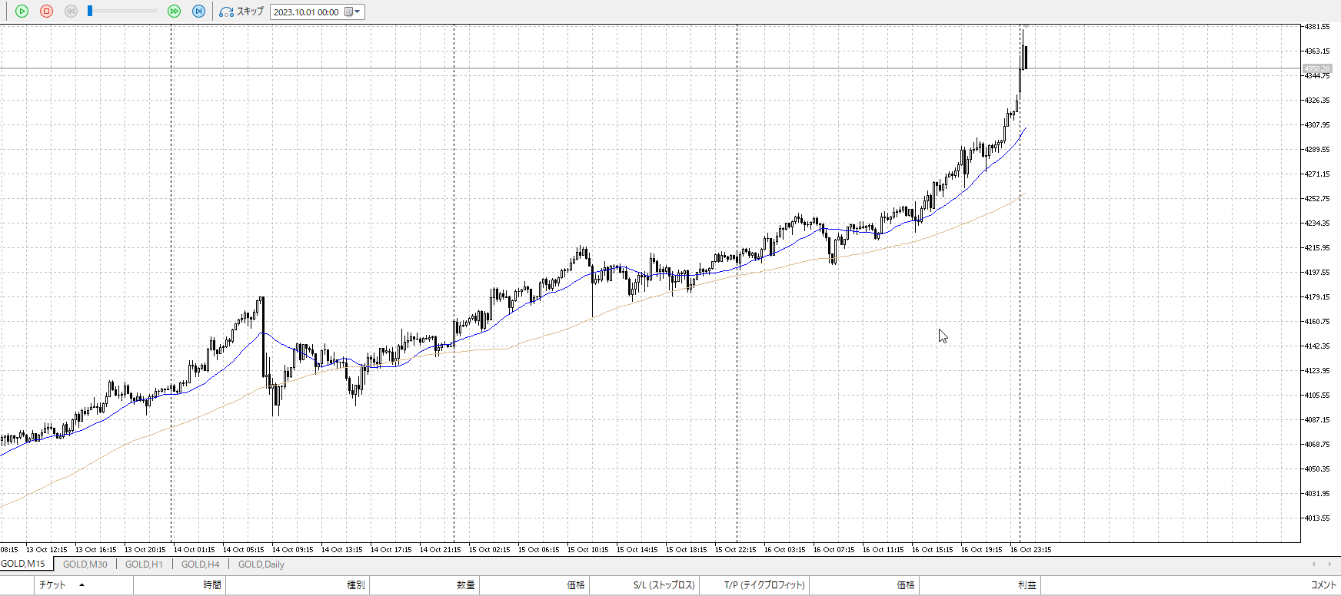Click the S/L (ストップロス) column header
Screen dimensions: 1341x596
(x=664, y=585)
